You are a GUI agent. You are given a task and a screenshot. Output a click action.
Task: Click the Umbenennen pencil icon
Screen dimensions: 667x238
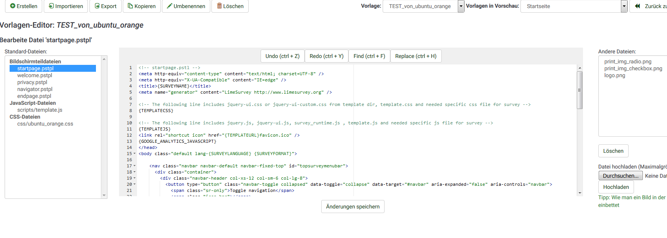click(170, 6)
